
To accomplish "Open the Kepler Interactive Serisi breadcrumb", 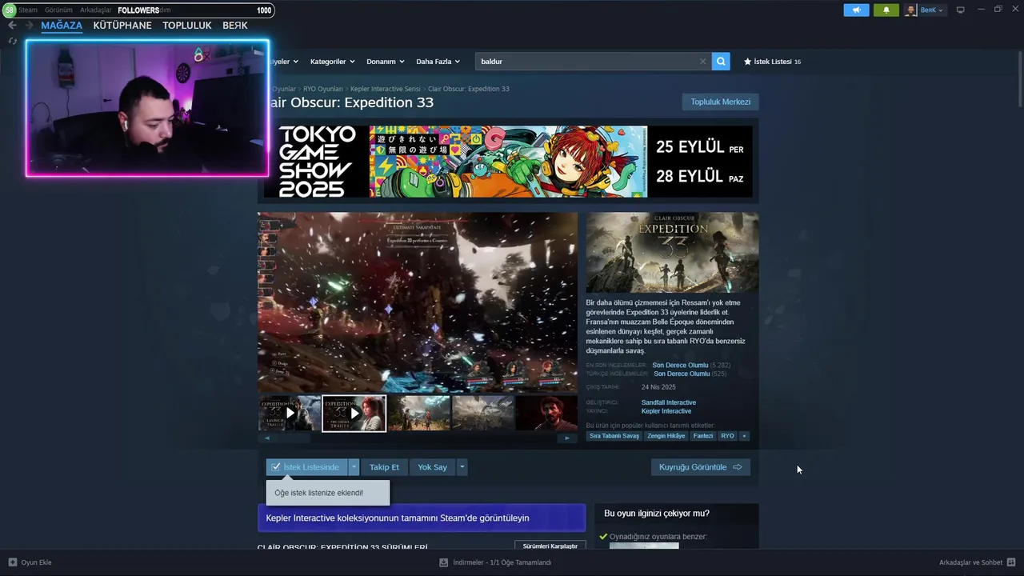I will click(385, 89).
